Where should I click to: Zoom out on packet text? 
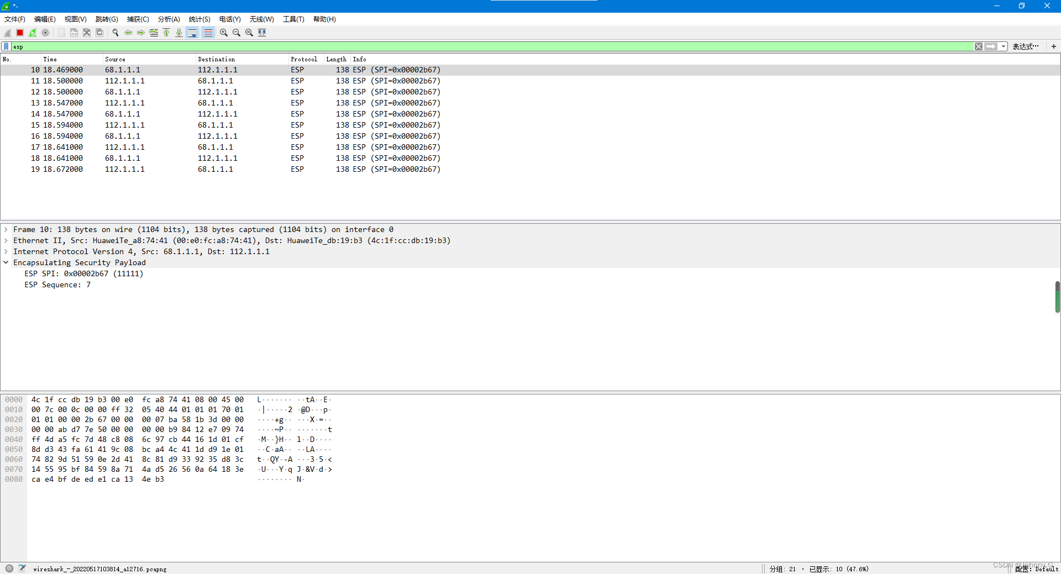(x=237, y=33)
